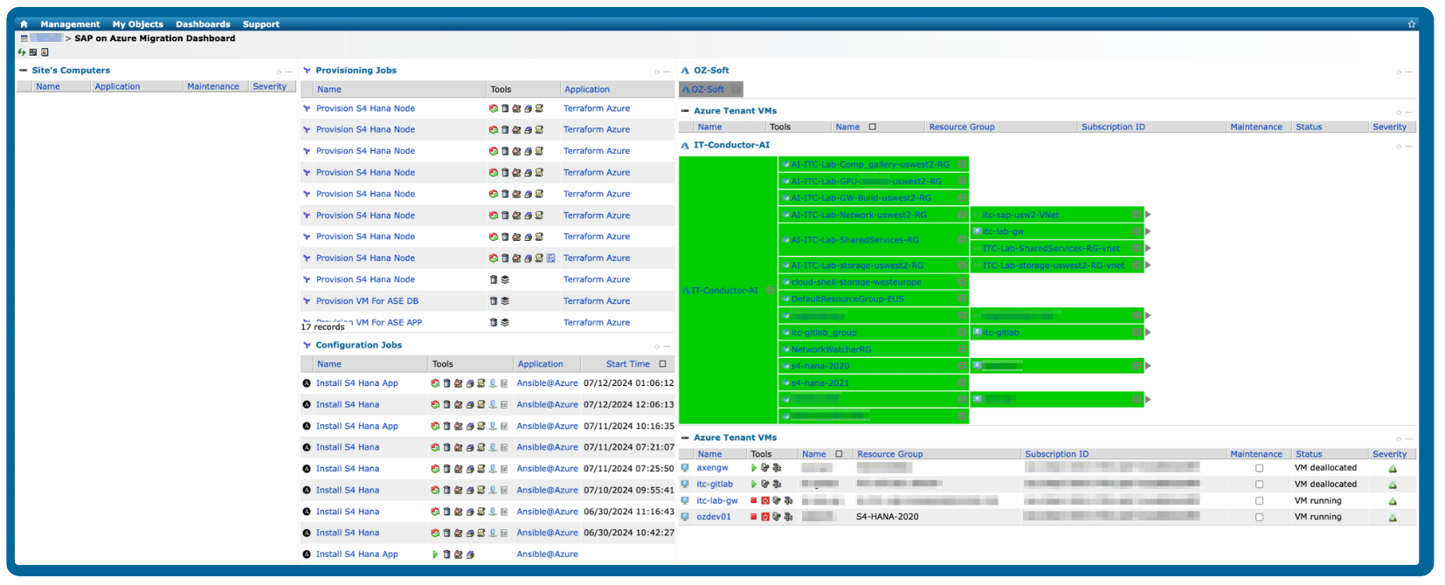1445x585 pixels.
Task: Open the Dashboards menu
Action: [x=203, y=24]
